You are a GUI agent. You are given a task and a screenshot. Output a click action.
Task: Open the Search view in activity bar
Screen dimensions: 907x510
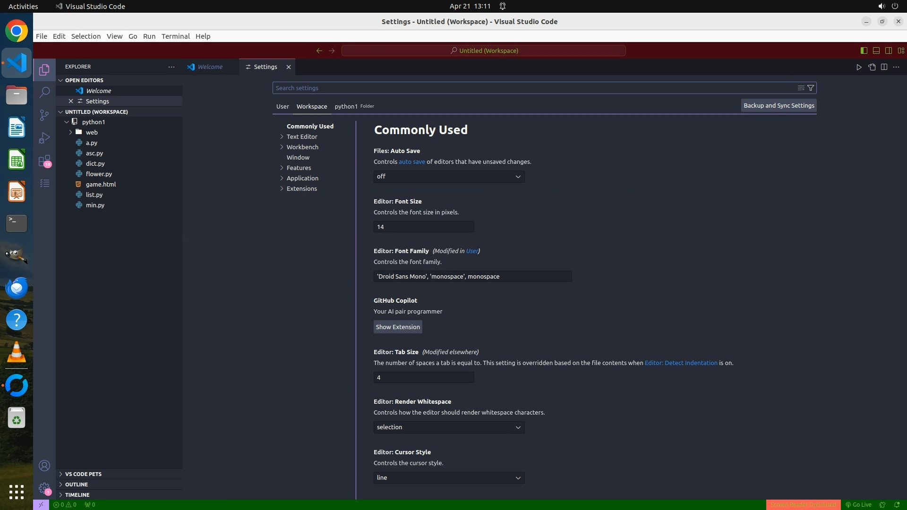point(44,92)
